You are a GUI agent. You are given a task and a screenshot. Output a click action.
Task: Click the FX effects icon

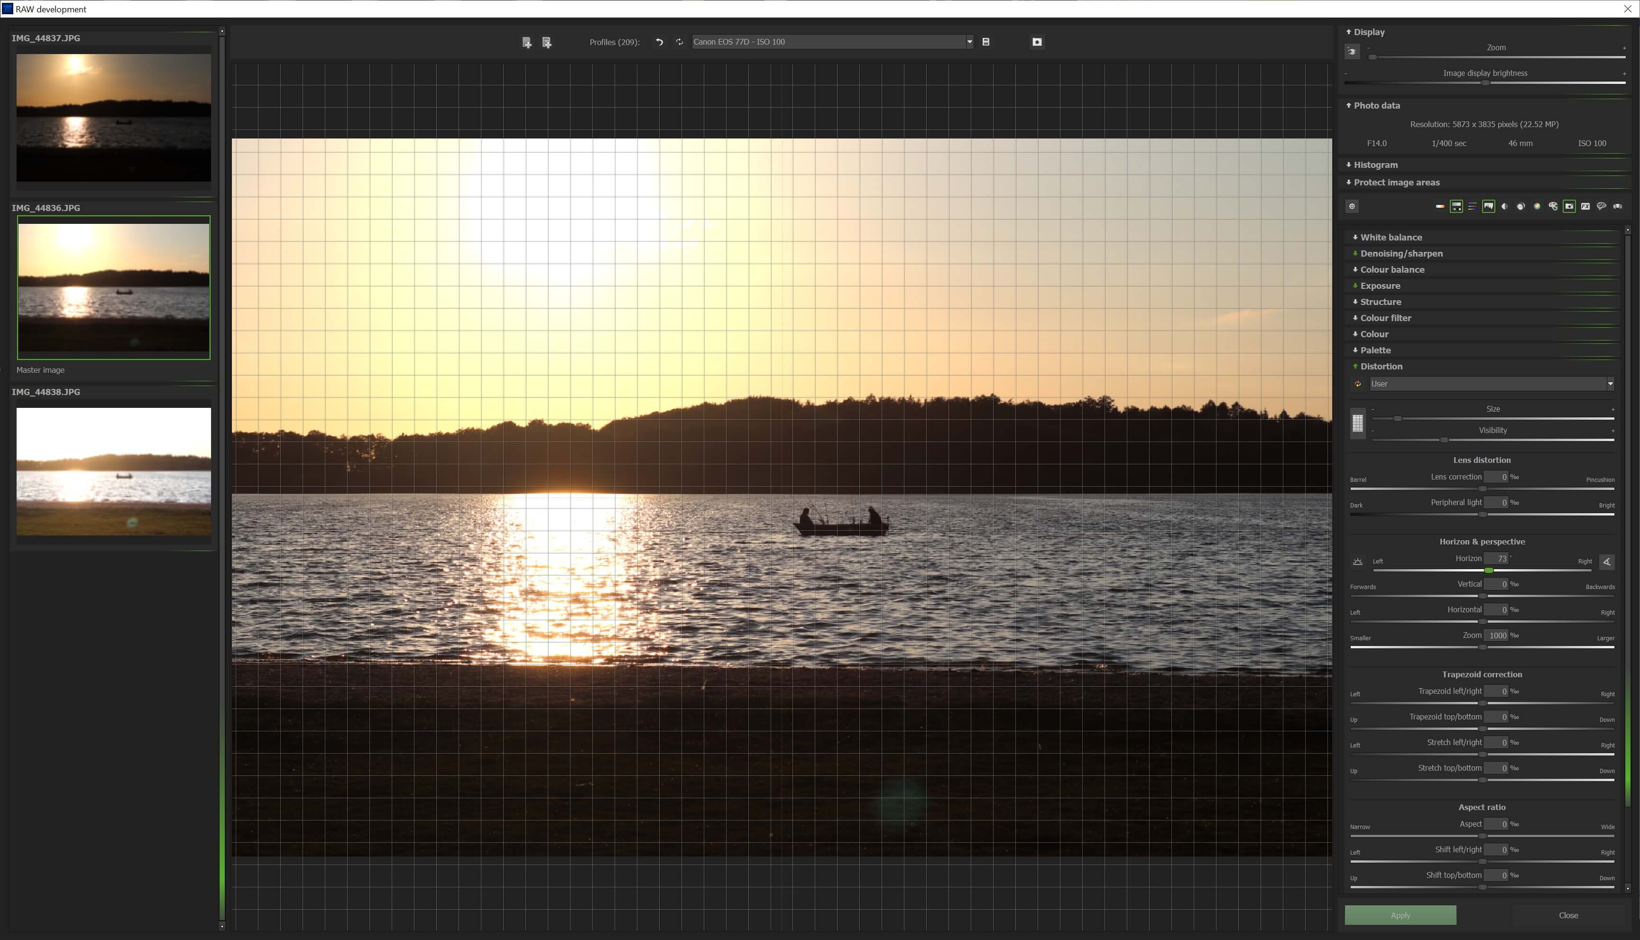(x=1585, y=207)
